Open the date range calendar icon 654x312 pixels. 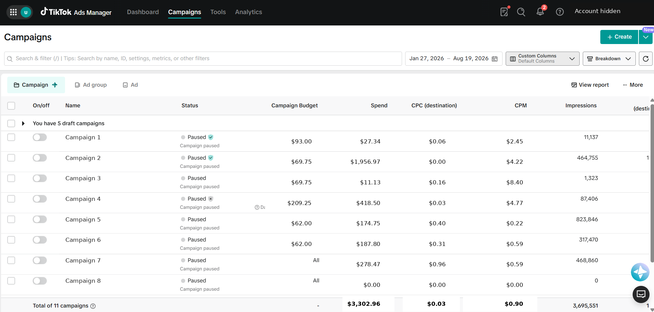(495, 59)
